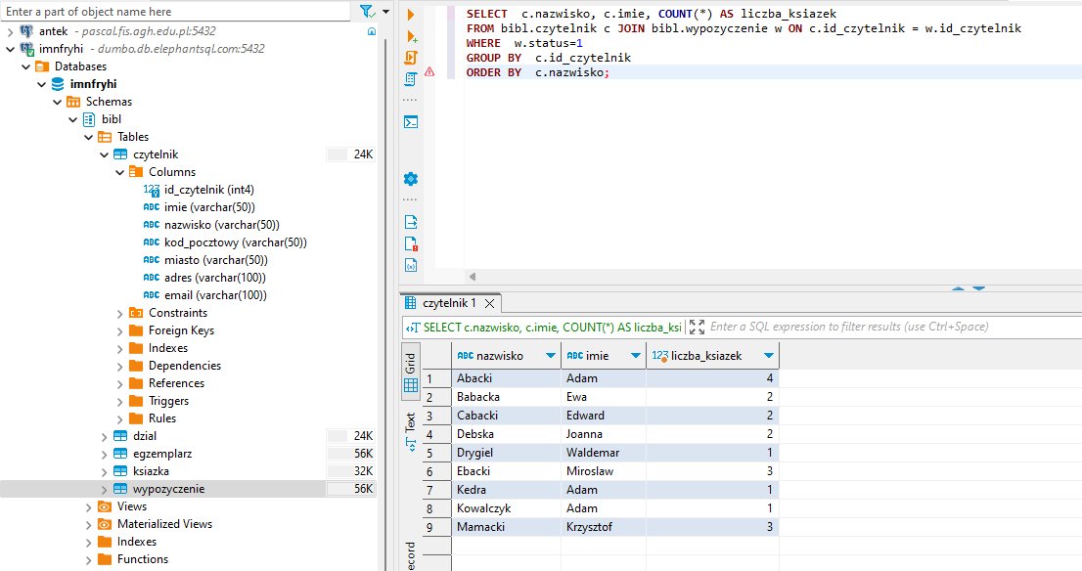The height and width of the screenshot is (571, 1082).
Task: Open the SQL console terminal icon
Action: pyautogui.click(x=411, y=122)
